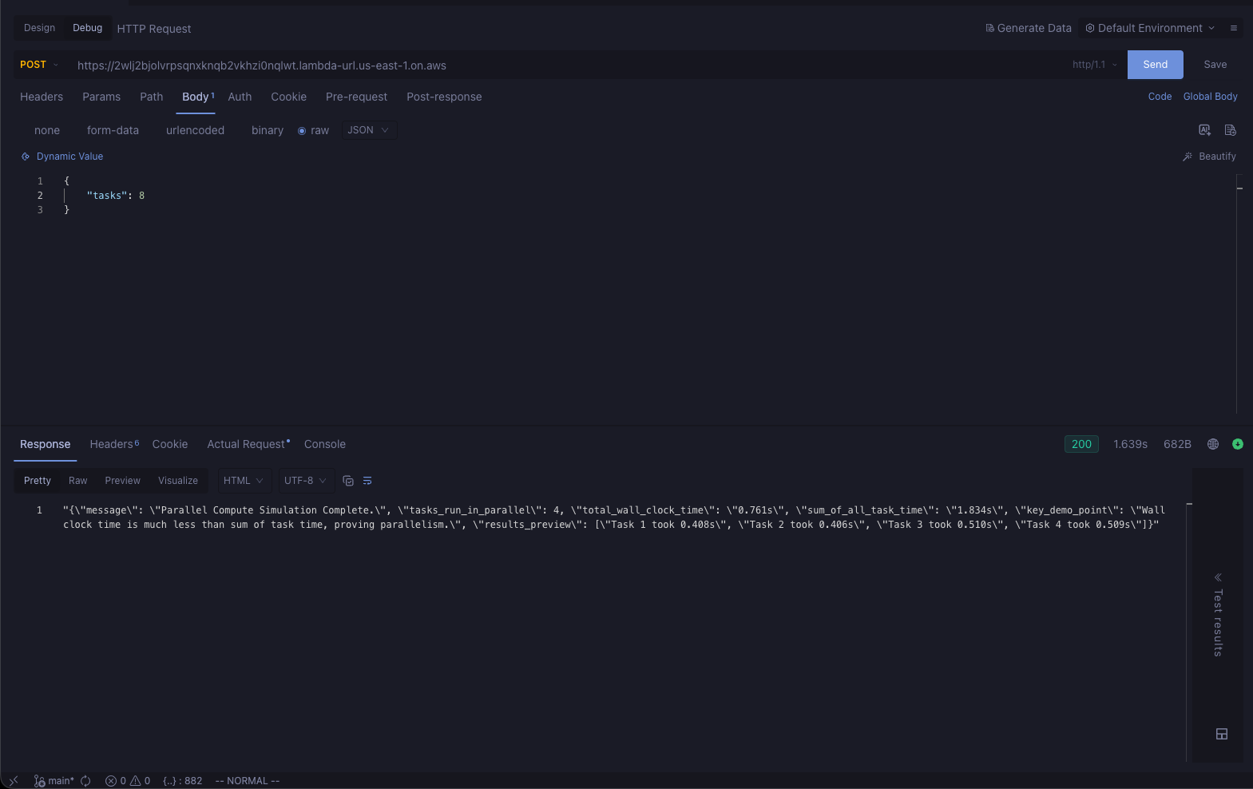Open the Default Environment dropdown
Viewport: 1253px width, 789px height.
click(1150, 28)
